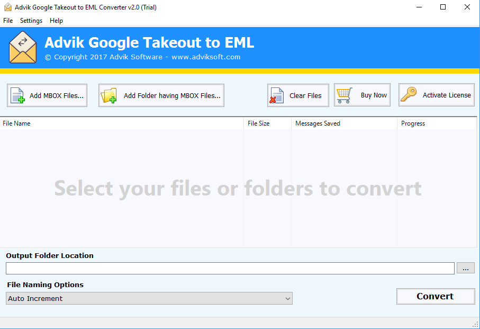The image size is (480, 329).
Task: Click the File Naming Options label
Action: tap(46, 284)
